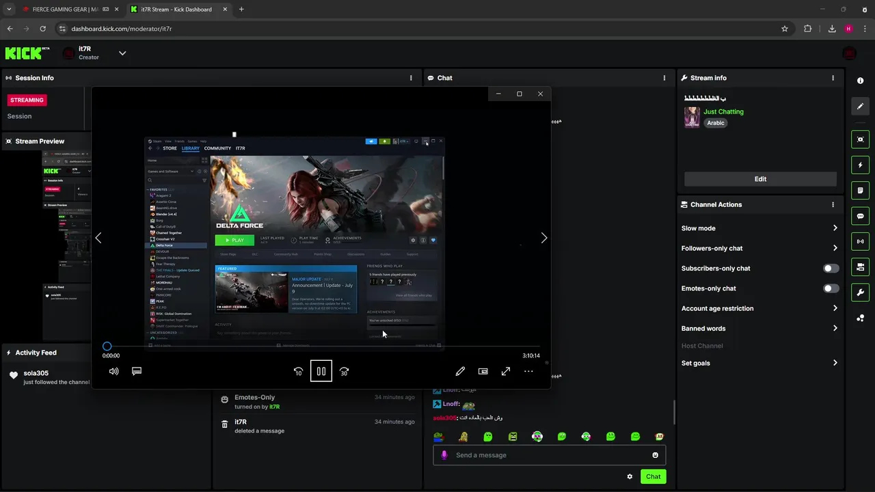The width and height of the screenshot is (875, 492).
Task: Go to previous item in video player
Action: click(x=98, y=238)
